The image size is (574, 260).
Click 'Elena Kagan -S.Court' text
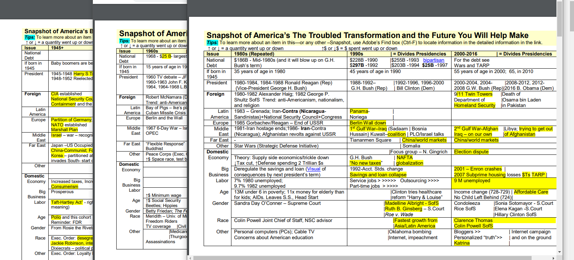click(x=519, y=209)
